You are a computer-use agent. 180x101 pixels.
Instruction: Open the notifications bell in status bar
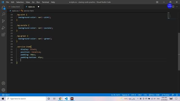[177, 95]
